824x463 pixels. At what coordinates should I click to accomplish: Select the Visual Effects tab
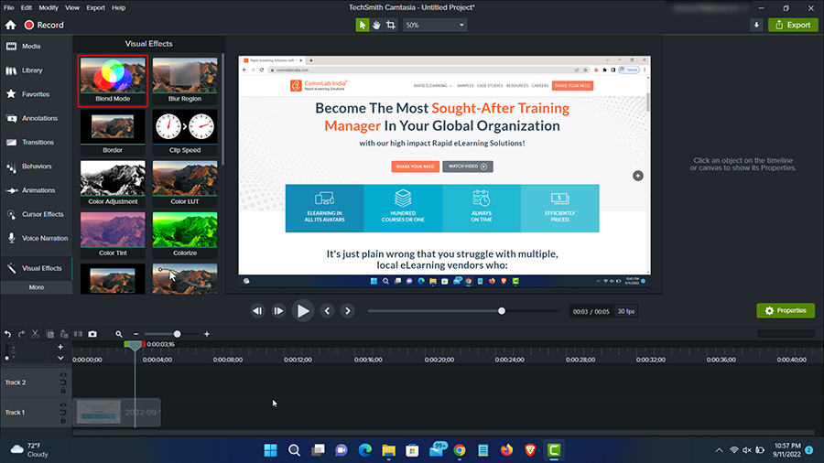[x=37, y=268]
